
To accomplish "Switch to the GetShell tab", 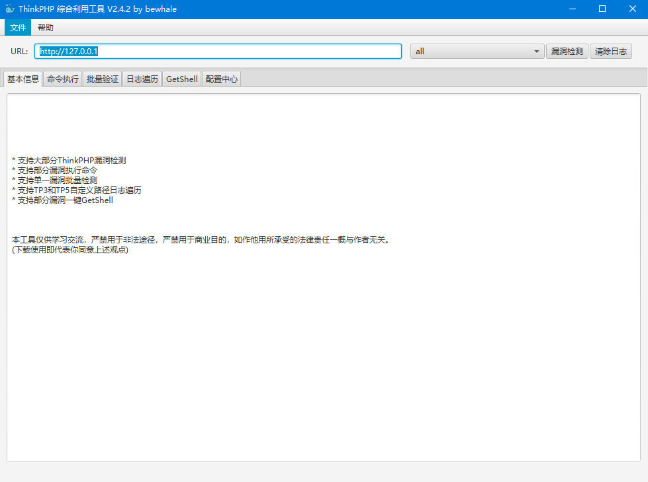I will pyautogui.click(x=181, y=78).
